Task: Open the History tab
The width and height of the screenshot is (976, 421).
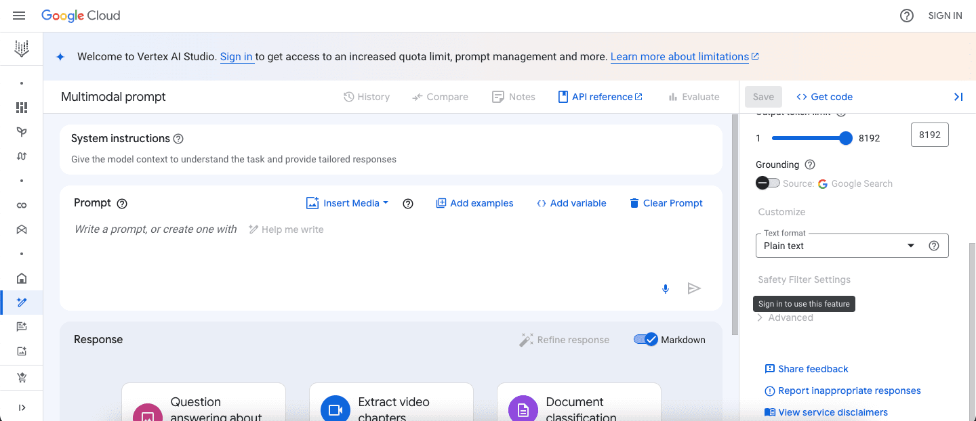Action: coord(367,97)
